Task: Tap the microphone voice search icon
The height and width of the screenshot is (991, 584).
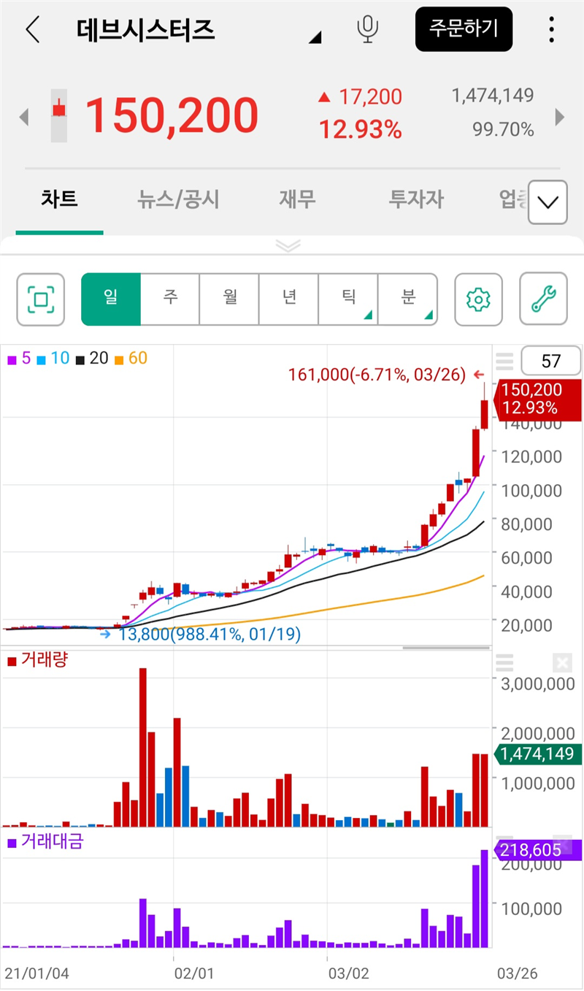Action: pos(368,29)
